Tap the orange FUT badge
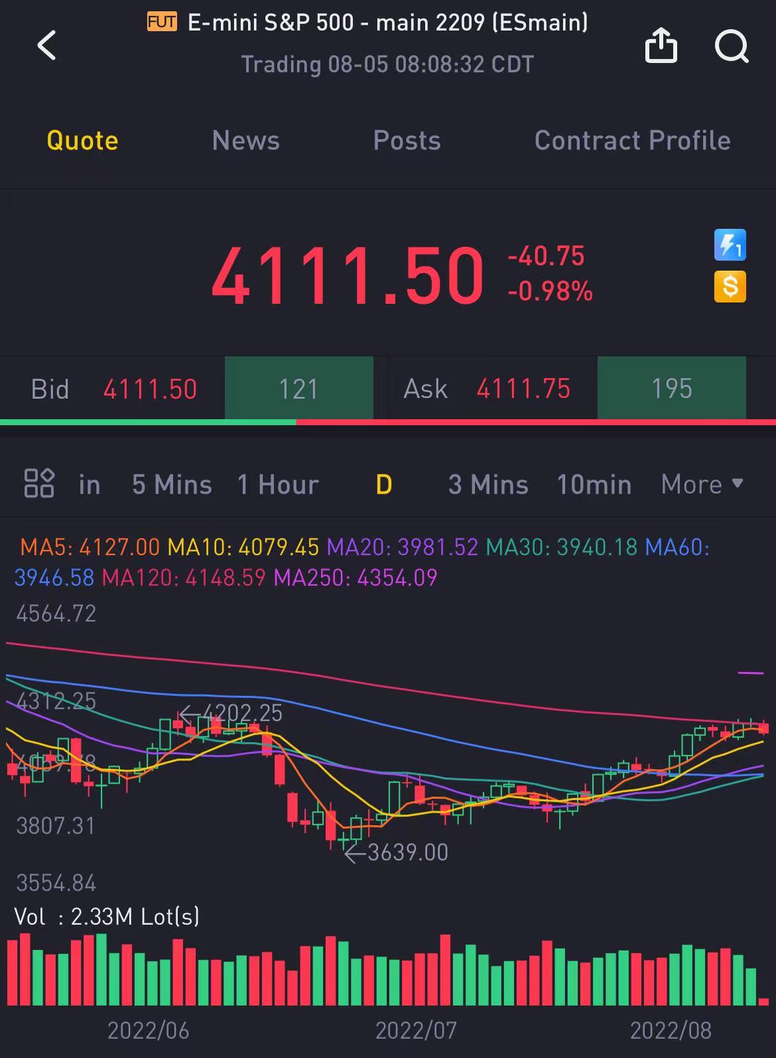Image resolution: width=776 pixels, height=1058 pixels. [x=162, y=23]
